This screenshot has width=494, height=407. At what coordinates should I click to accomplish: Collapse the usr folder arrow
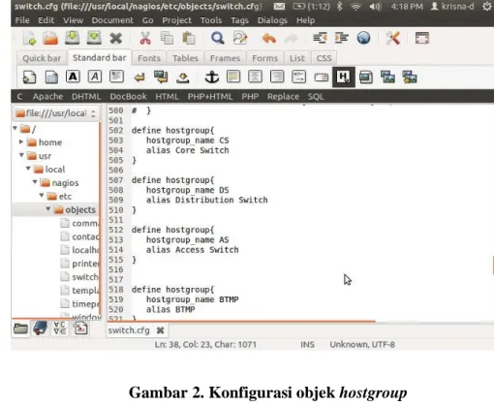click(x=21, y=155)
